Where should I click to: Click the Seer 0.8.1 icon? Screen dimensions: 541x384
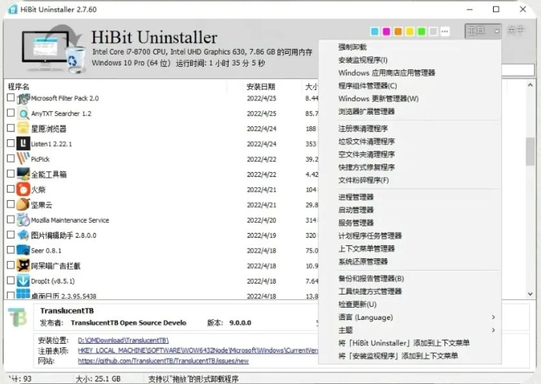(23, 250)
